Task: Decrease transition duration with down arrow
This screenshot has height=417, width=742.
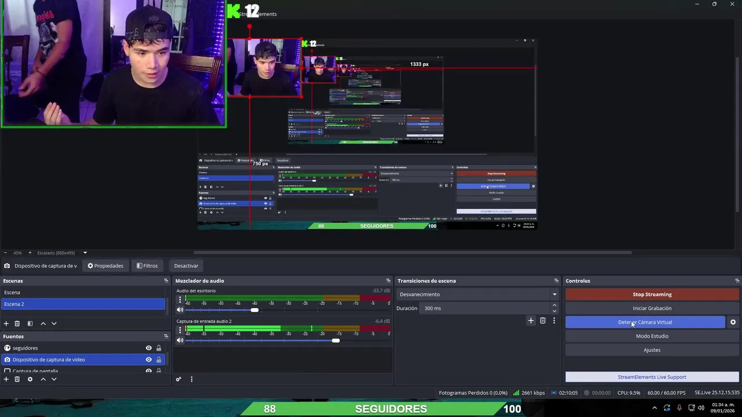Action: pos(554,311)
